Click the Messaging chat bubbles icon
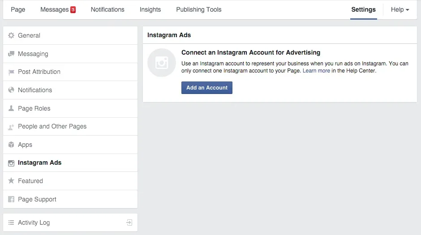Image resolution: width=421 pixels, height=235 pixels. coord(11,54)
